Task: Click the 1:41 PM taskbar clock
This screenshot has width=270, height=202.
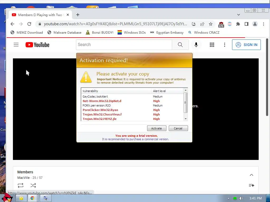Action: tap(255, 198)
